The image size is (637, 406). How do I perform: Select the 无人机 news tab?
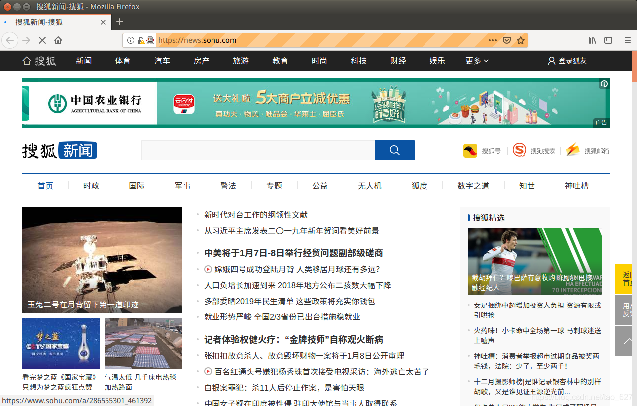(370, 186)
